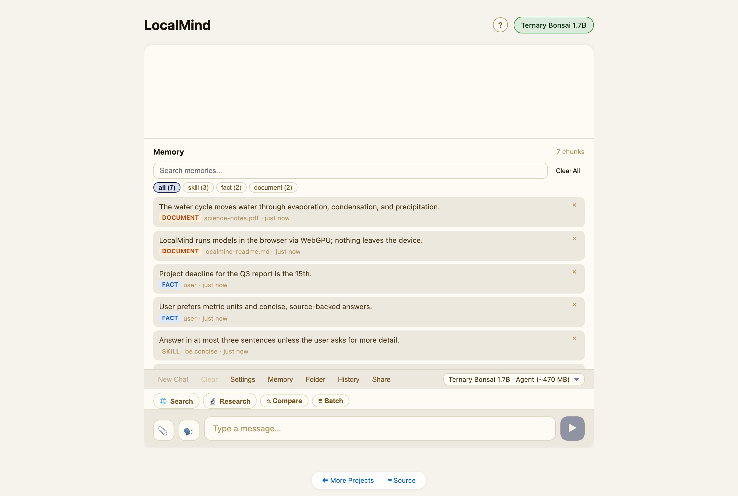Screen dimensions: 738x496
Task: Click the three sentences skill text
Action: coord(279,340)
